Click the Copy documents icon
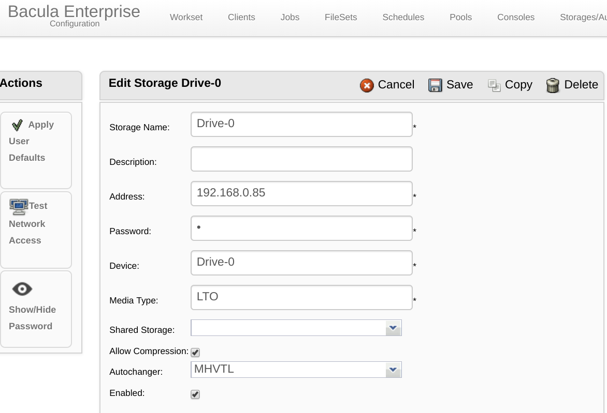This screenshot has height=413, width=607. pyautogui.click(x=494, y=85)
